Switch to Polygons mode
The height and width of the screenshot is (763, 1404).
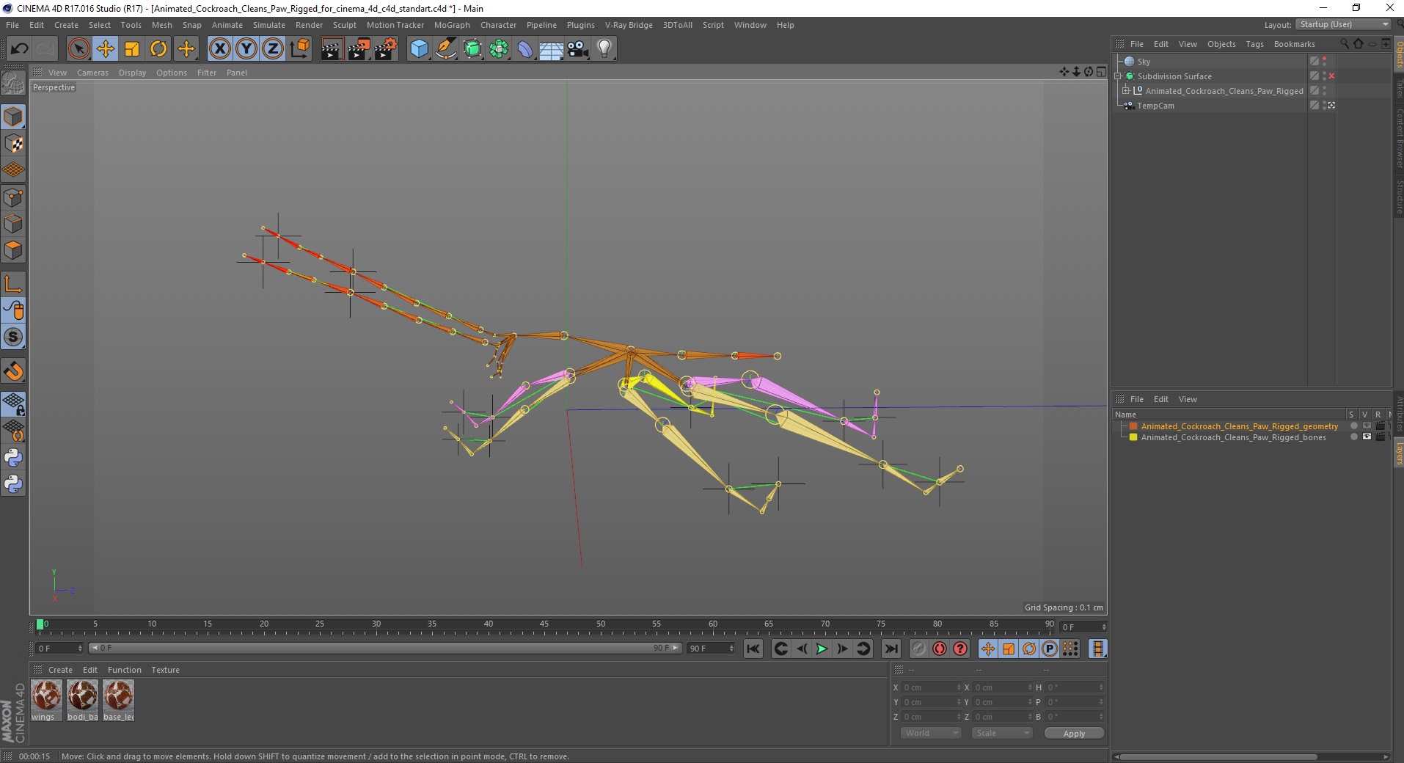coord(14,250)
